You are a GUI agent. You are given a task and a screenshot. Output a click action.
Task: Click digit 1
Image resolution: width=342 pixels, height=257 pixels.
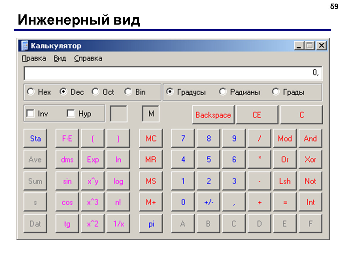183,181
